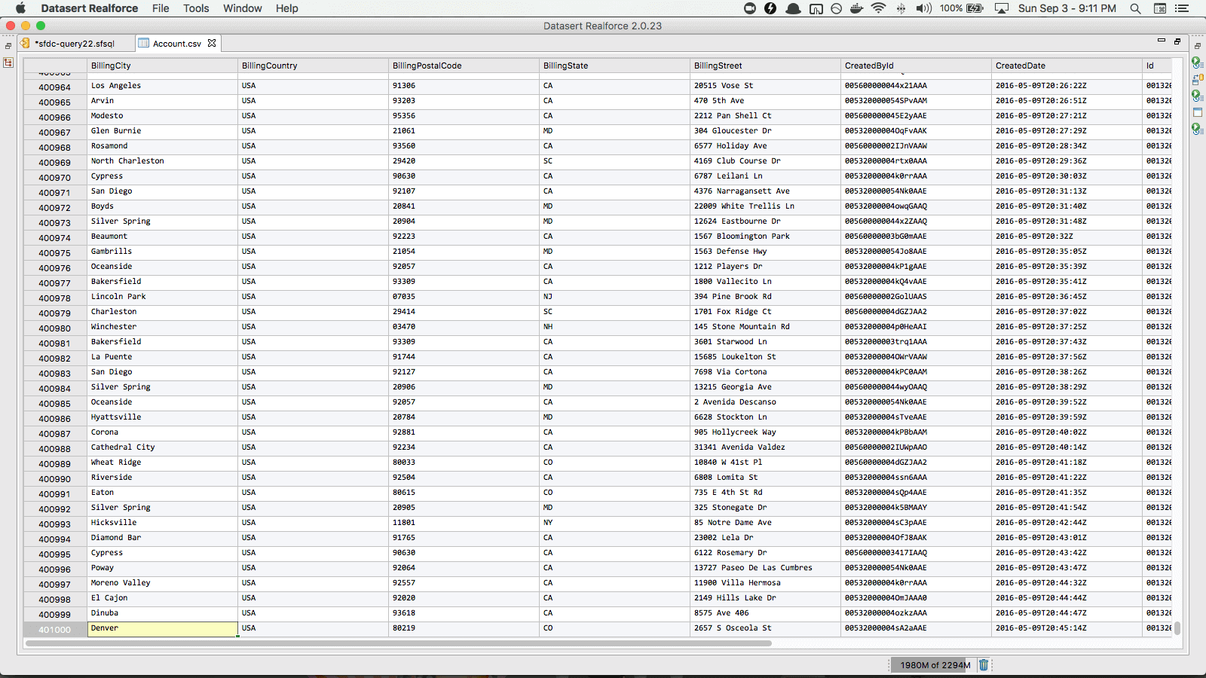1206x678 pixels.
Task: Open the Docker whale icon in menu bar
Action: [x=856, y=8]
